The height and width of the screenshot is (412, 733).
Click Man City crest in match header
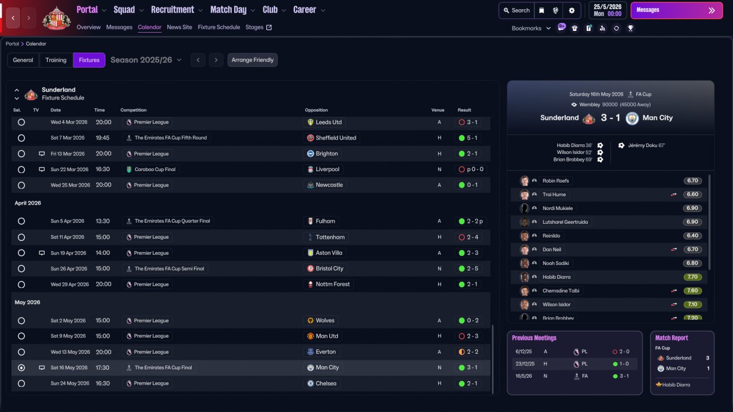coord(632,118)
